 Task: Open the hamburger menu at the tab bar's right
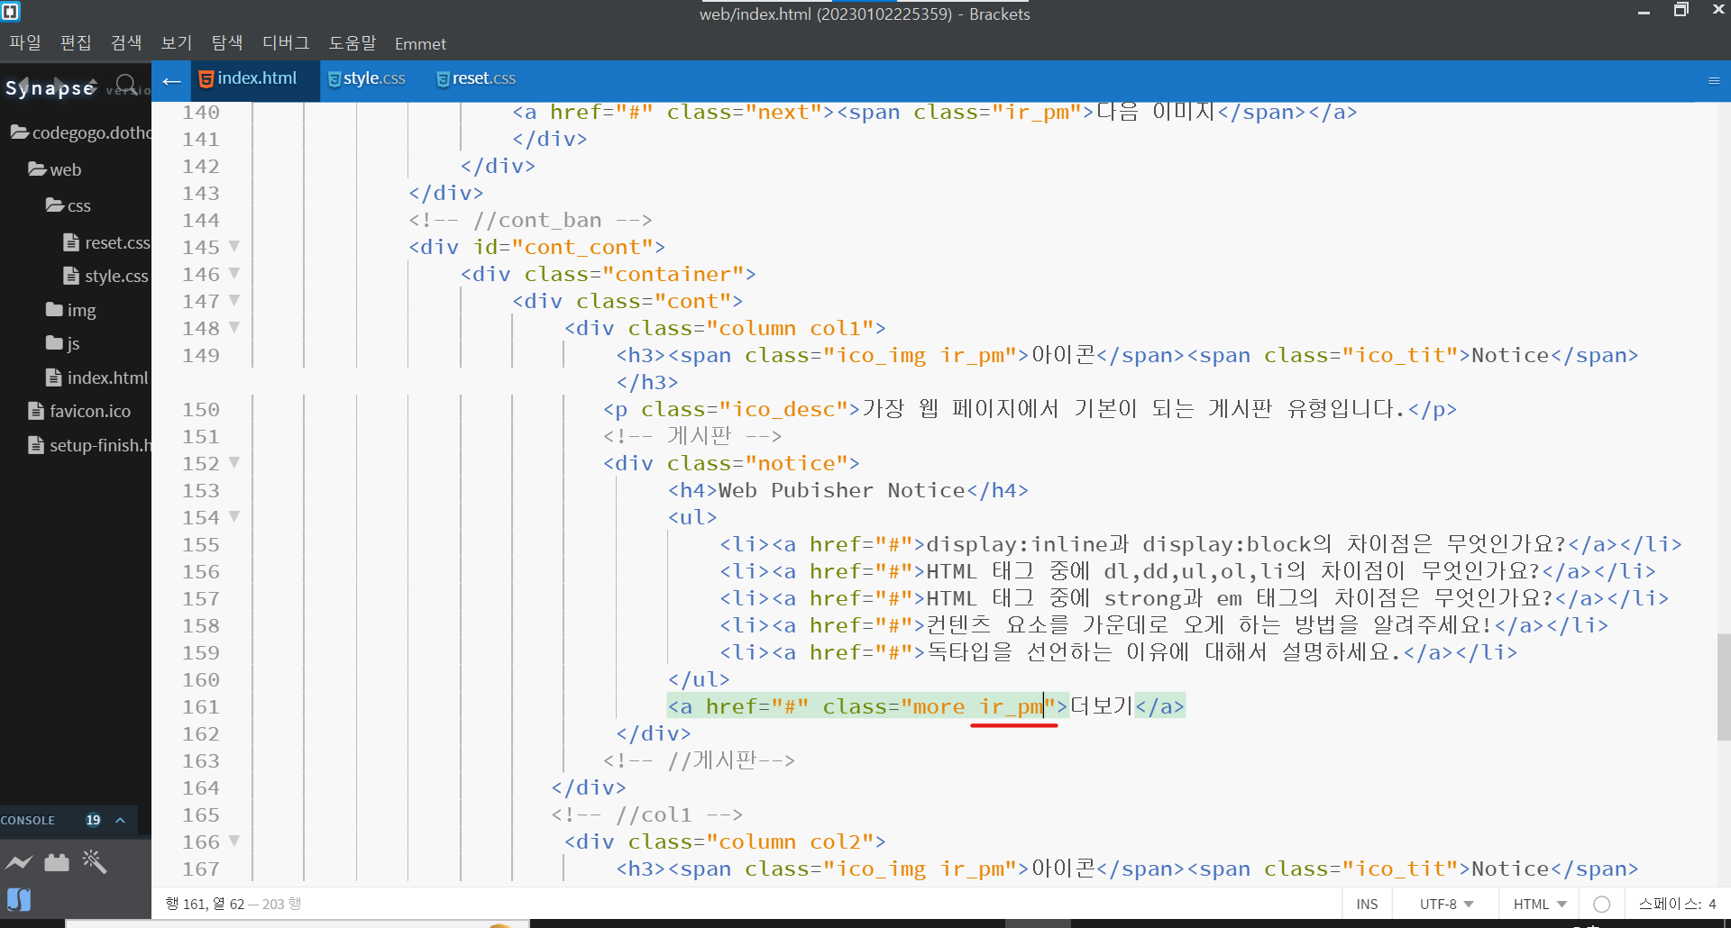coord(1714,81)
